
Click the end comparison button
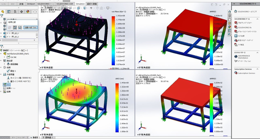coord(30,27)
